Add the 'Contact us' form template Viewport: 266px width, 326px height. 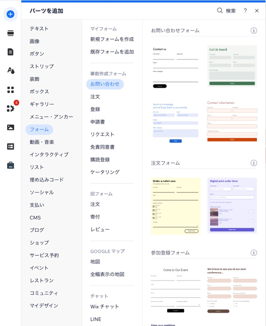click(x=176, y=68)
